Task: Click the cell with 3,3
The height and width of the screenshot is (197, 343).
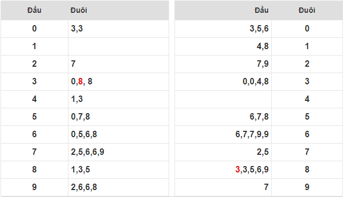Action: 118,29
